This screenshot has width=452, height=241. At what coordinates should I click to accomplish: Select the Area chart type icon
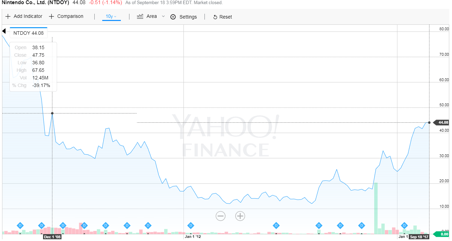click(140, 16)
